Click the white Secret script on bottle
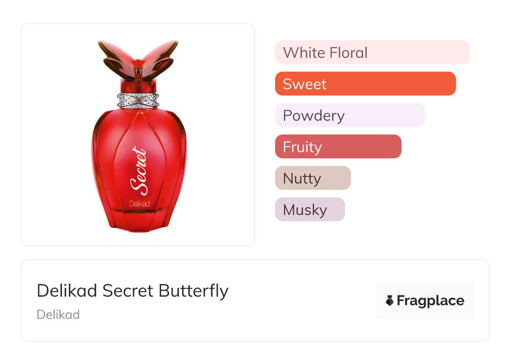510x362 pixels. click(139, 171)
